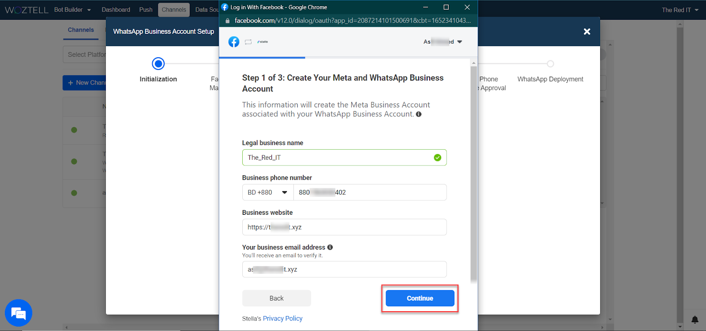The width and height of the screenshot is (706, 331).
Task: Click the Select Platform filter box
Action: click(85, 55)
